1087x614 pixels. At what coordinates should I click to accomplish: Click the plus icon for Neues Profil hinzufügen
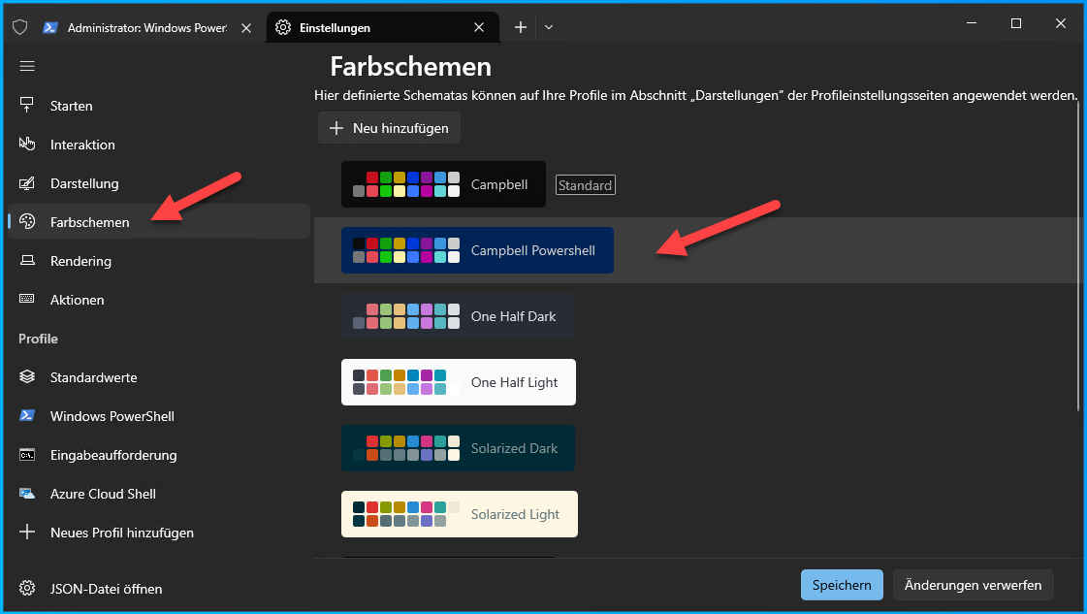(27, 533)
